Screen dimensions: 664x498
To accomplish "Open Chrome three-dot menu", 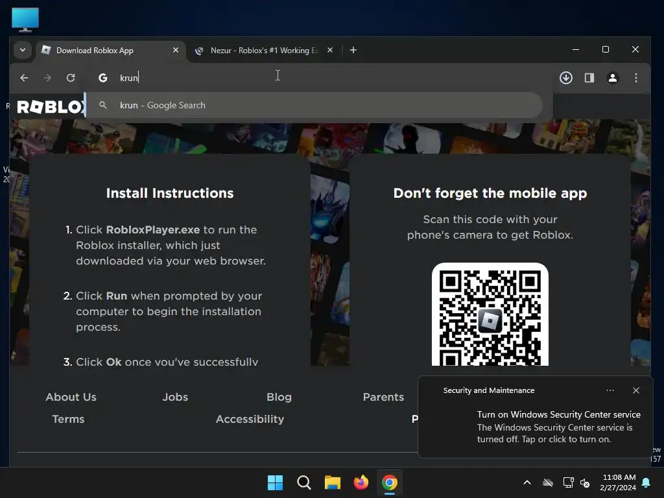I will 635,78.
